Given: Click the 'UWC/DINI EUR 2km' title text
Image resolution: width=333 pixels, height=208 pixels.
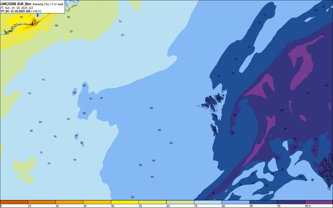Looking at the screenshot, I should tap(16, 4).
